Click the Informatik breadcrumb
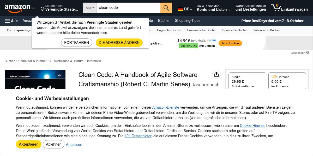This screenshot has width=313, height=156. coord(94,61)
